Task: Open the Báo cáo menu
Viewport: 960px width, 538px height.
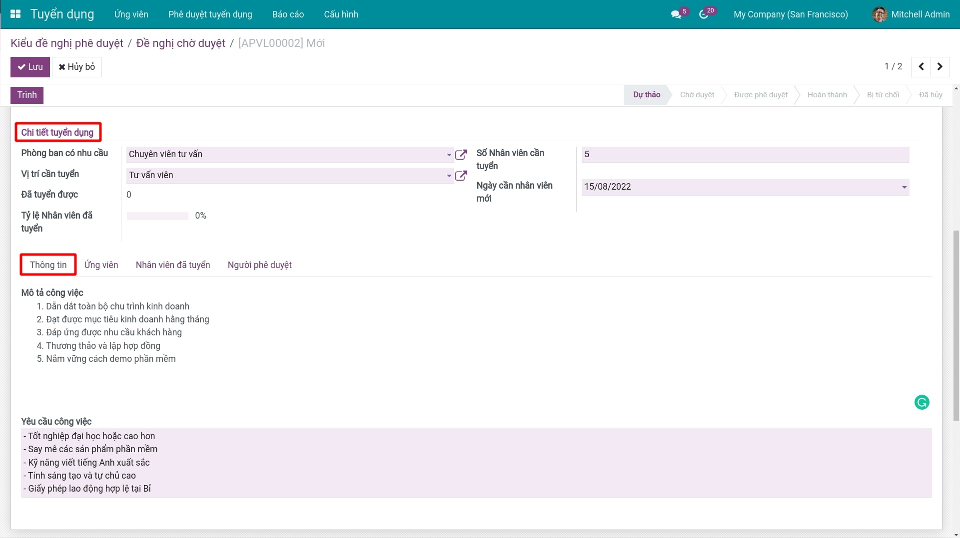Action: (288, 14)
